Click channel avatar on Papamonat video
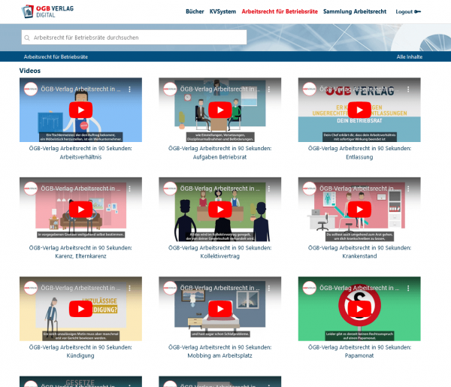 tap(310, 288)
